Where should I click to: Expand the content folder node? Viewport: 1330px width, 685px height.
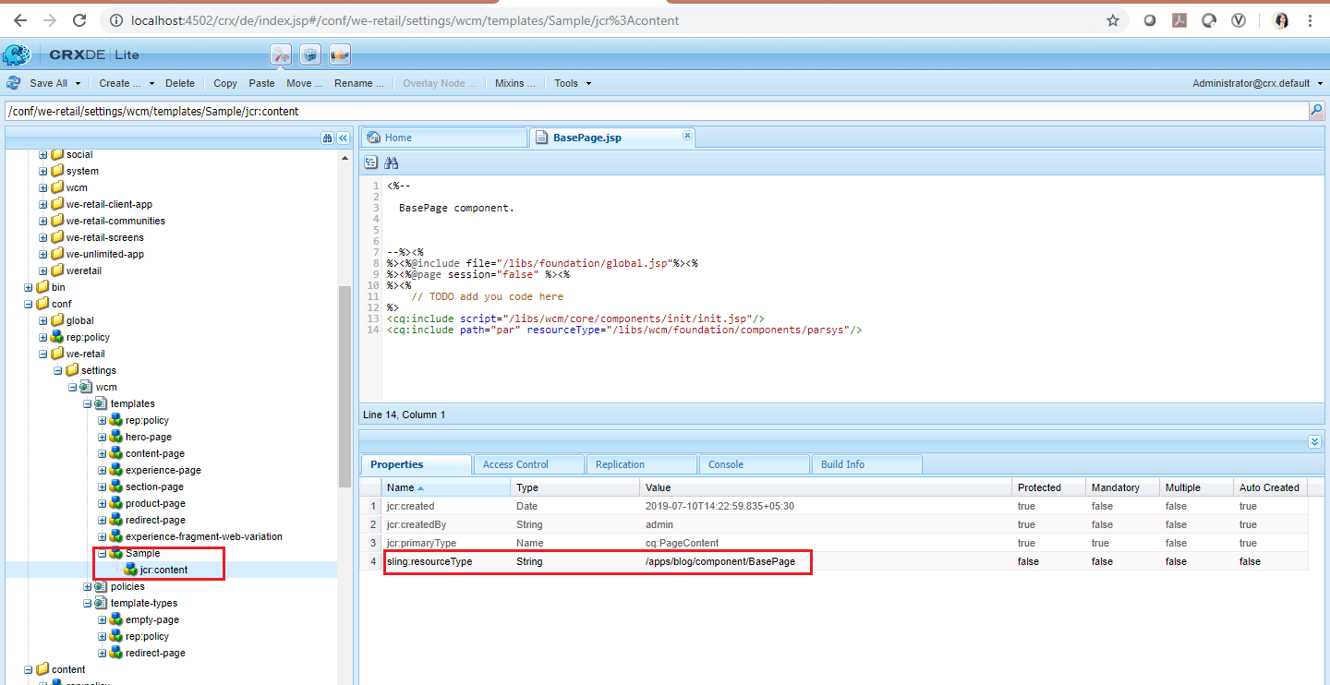point(28,669)
